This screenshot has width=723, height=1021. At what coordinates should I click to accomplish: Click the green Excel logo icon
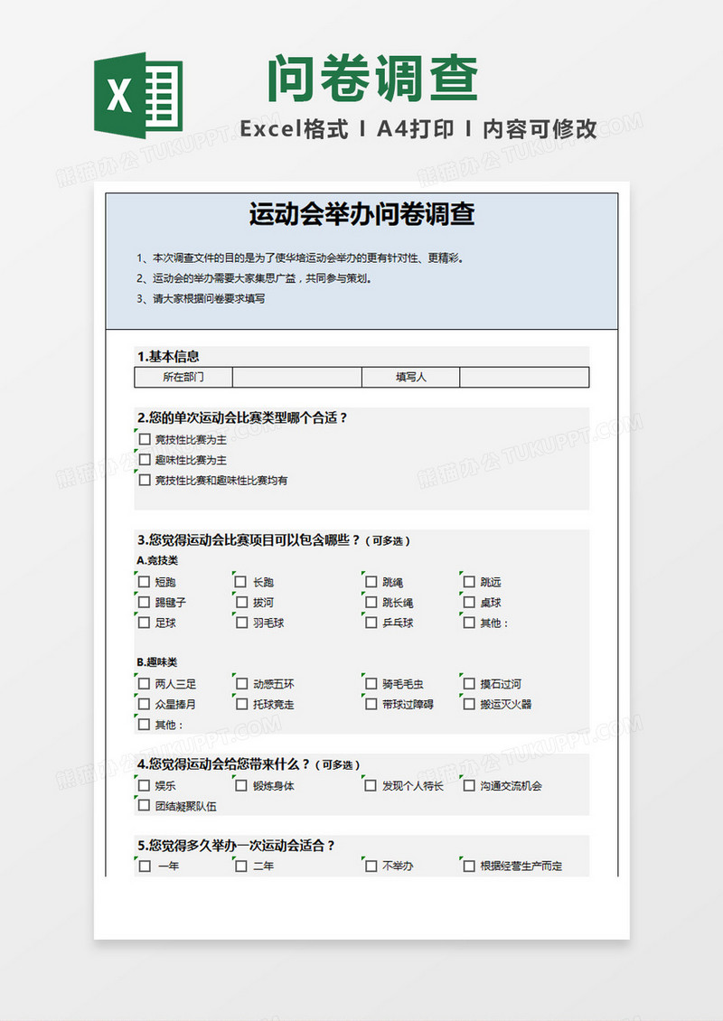pyautogui.click(x=138, y=95)
